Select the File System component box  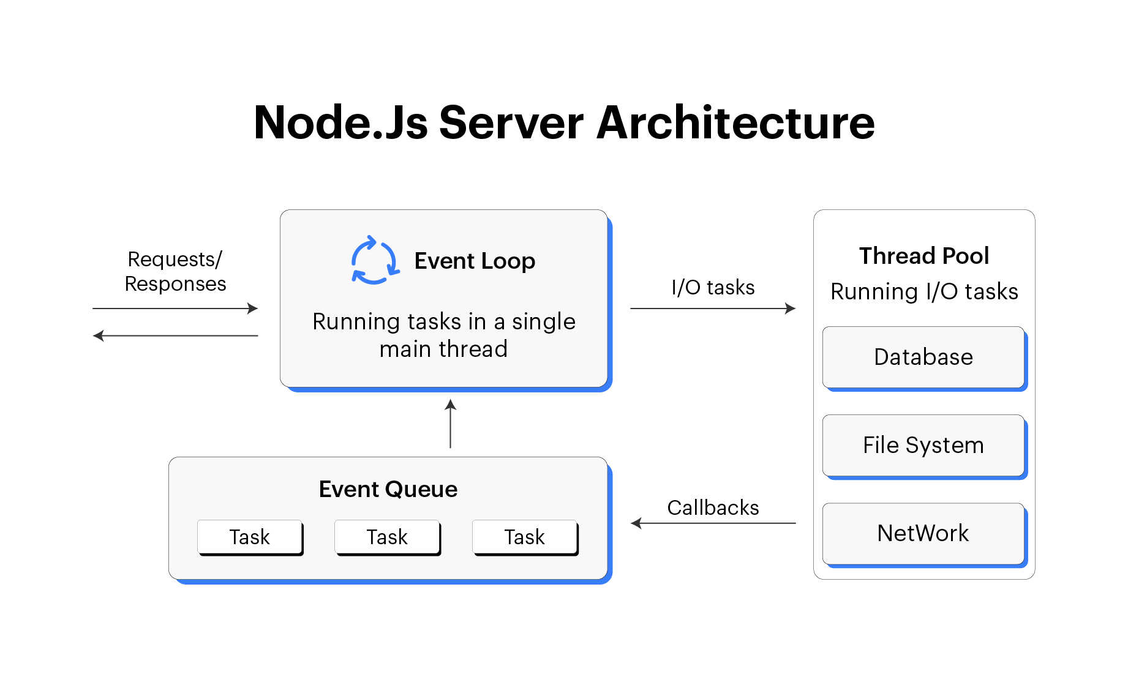tap(923, 445)
